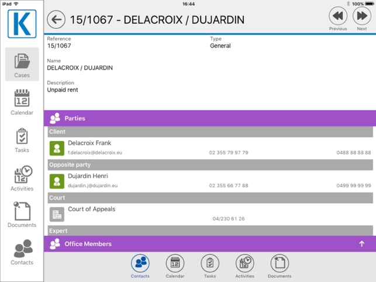Click the Expert group header

tap(211, 231)
